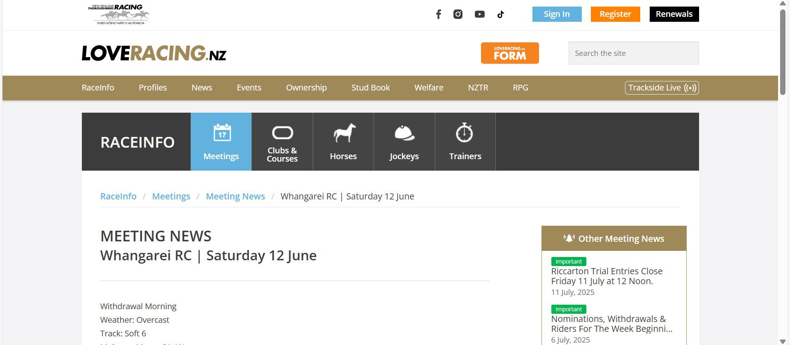Open the Instagram social icon
The height and width of the screenshot is (345, 790).
pos(458,14)
